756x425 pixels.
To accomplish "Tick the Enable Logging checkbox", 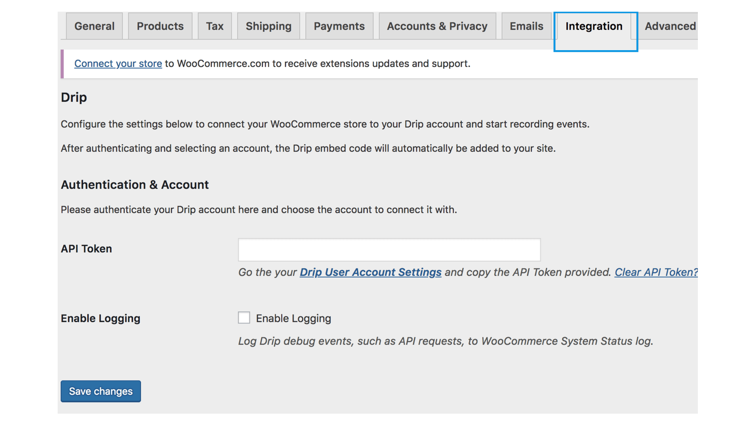I will [244, 318].
